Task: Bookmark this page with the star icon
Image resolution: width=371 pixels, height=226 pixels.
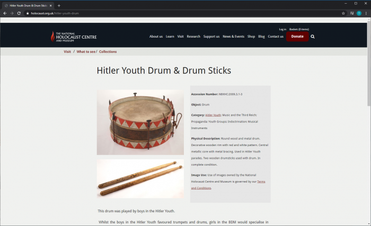Action: pos(343,13)
